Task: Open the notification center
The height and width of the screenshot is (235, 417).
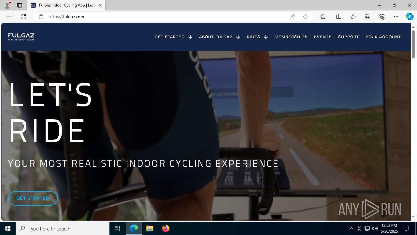Action: [x=406, y=228]
